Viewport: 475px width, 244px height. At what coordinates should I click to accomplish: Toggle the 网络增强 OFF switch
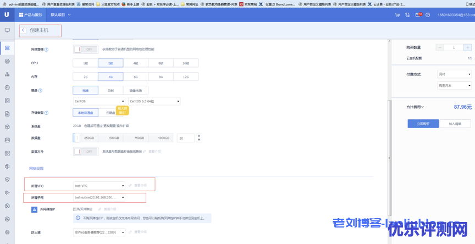click(86, 49)
